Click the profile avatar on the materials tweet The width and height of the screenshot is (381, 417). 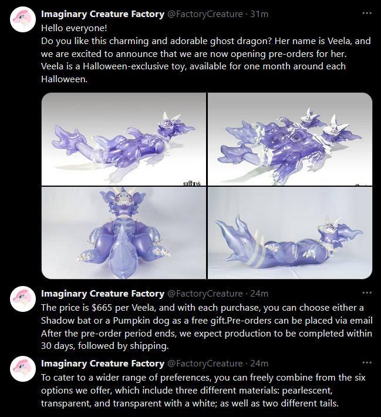pos(23,369)
